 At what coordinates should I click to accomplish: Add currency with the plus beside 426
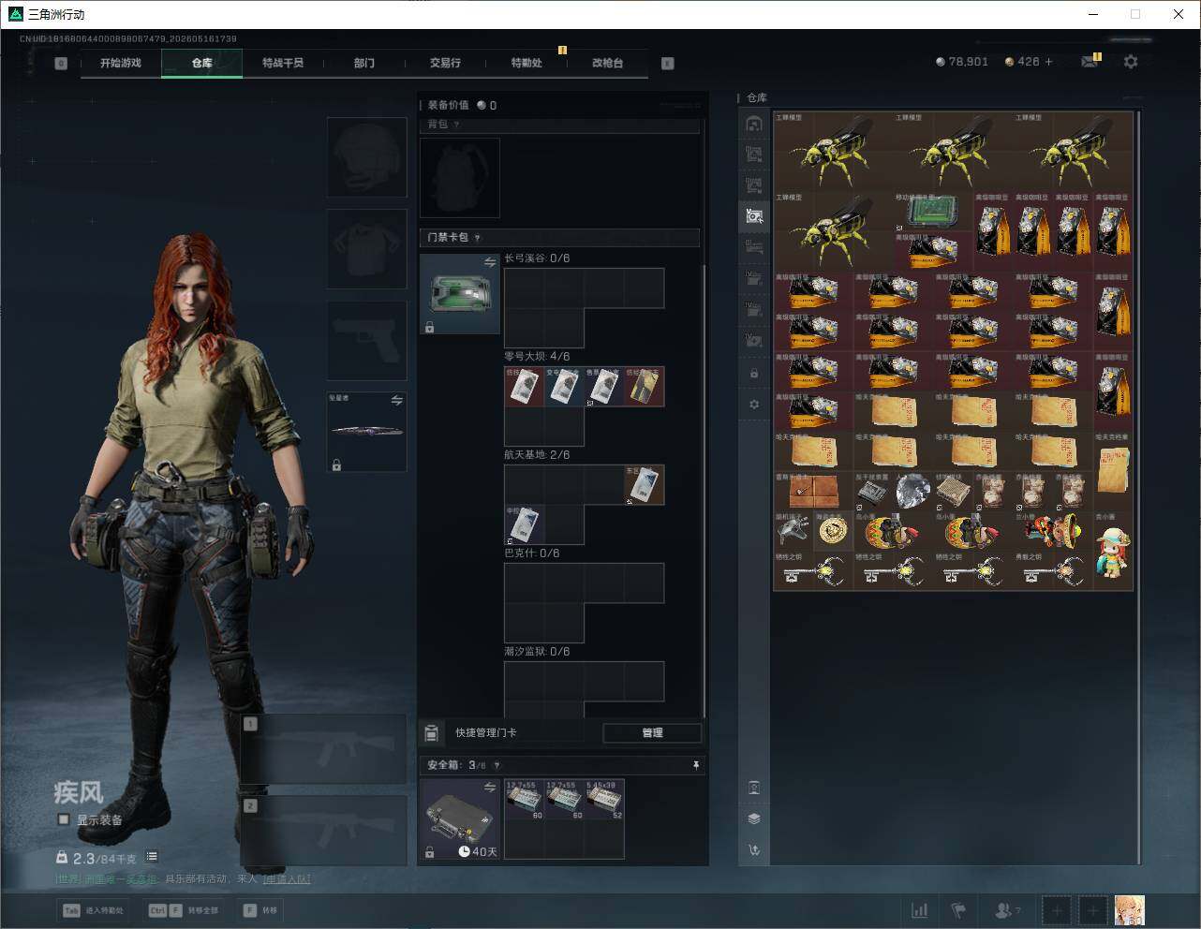point(1049,62)
